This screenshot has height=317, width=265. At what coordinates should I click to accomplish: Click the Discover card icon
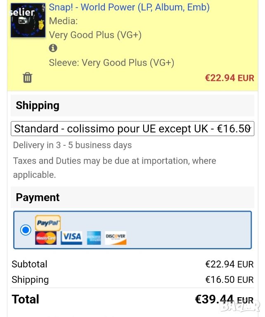click(x=116, y=237)
